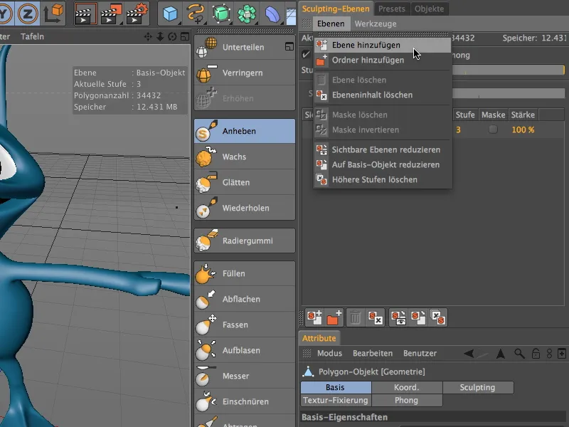Screen dimensions: 569x427
Task: Toggle the checkmark left of the Phong option
Action: (x=306, y=55)
